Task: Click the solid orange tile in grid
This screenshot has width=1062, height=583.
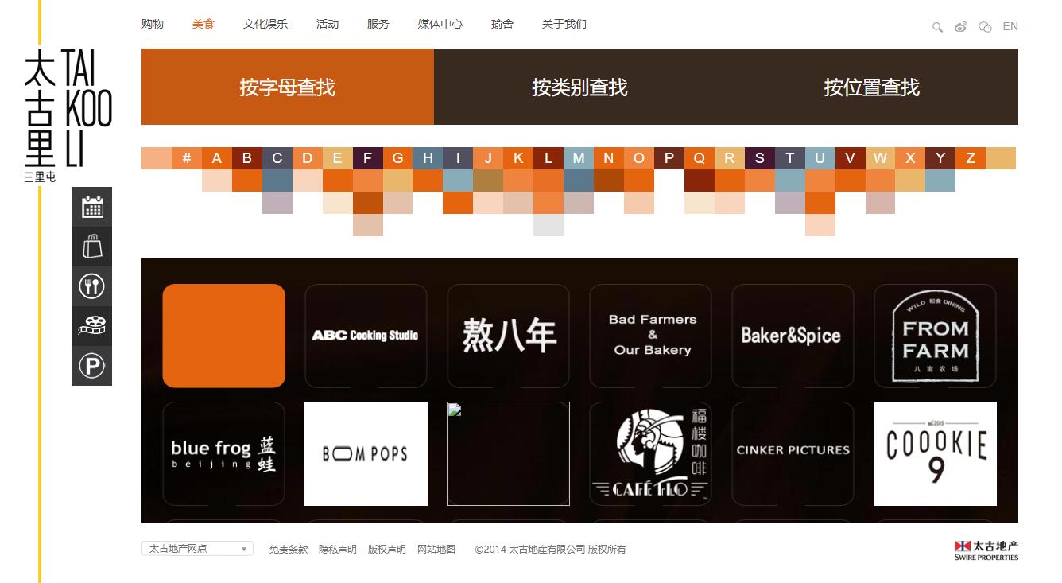Action: point(224,336)
